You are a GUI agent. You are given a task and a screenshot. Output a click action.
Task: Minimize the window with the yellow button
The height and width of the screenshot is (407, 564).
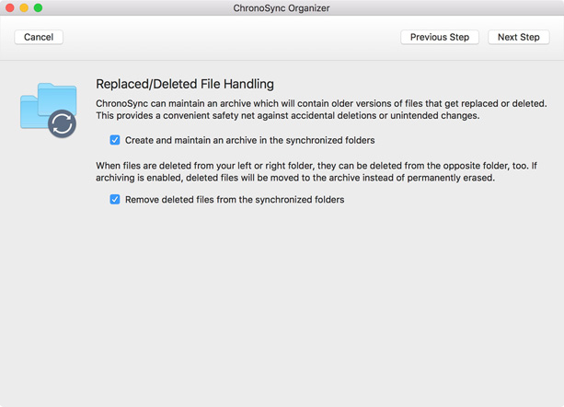(24, 7)
